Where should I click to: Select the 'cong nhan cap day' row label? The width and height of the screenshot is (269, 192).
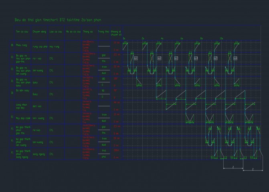21,106
